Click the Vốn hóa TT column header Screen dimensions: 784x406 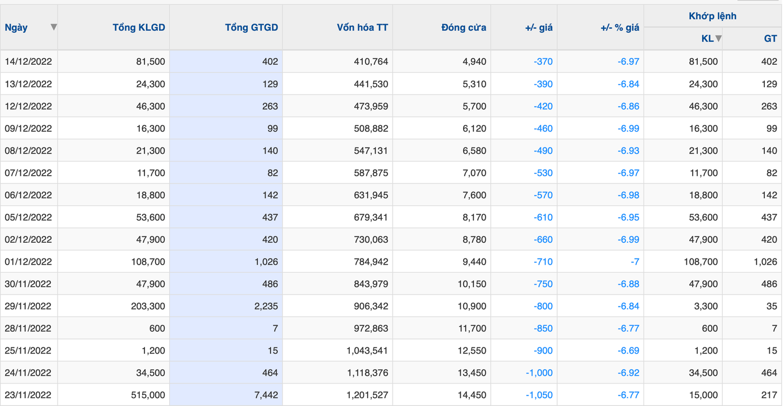point(362,27)
